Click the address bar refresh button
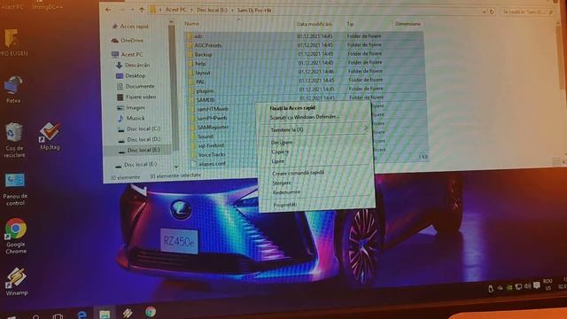Screen dimensions: 567x319 (x=492, y=12)
